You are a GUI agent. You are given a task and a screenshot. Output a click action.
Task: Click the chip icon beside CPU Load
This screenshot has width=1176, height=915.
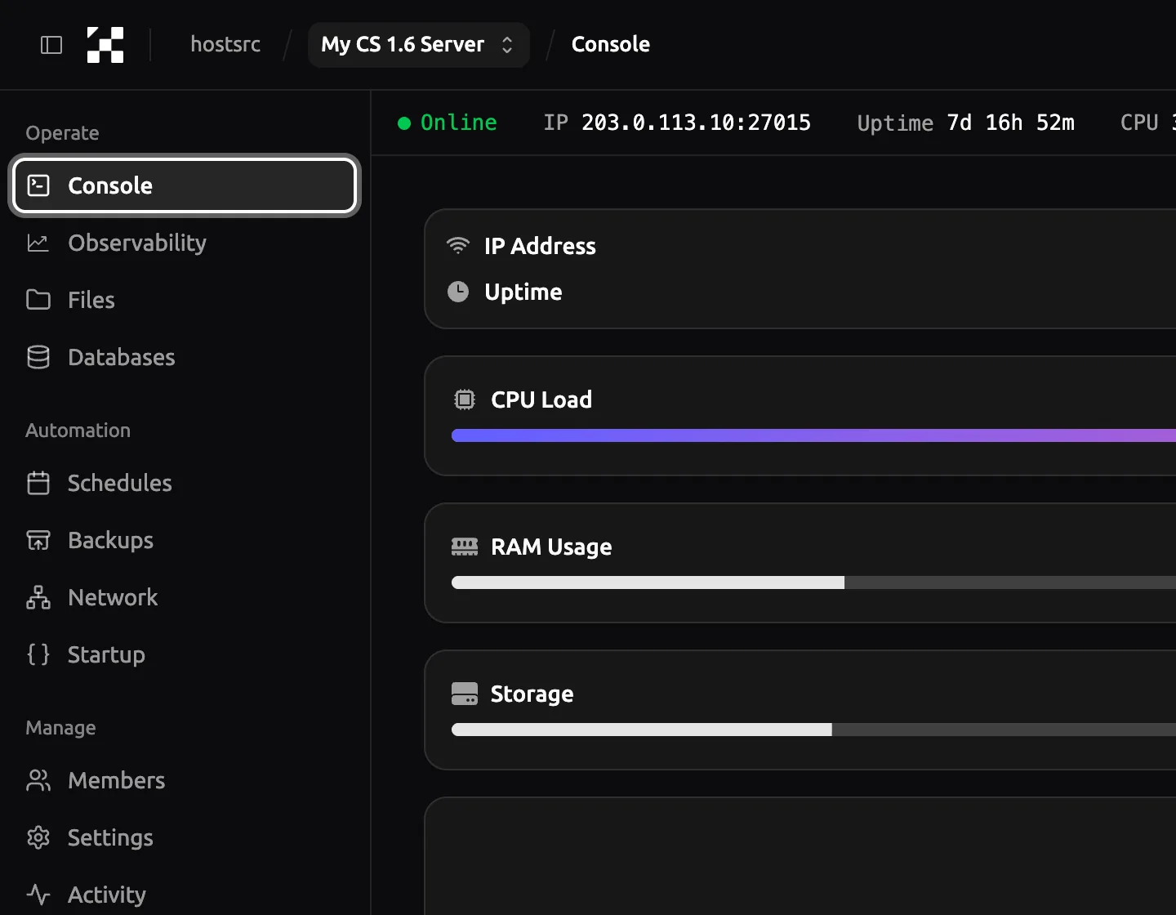[465, 399]
